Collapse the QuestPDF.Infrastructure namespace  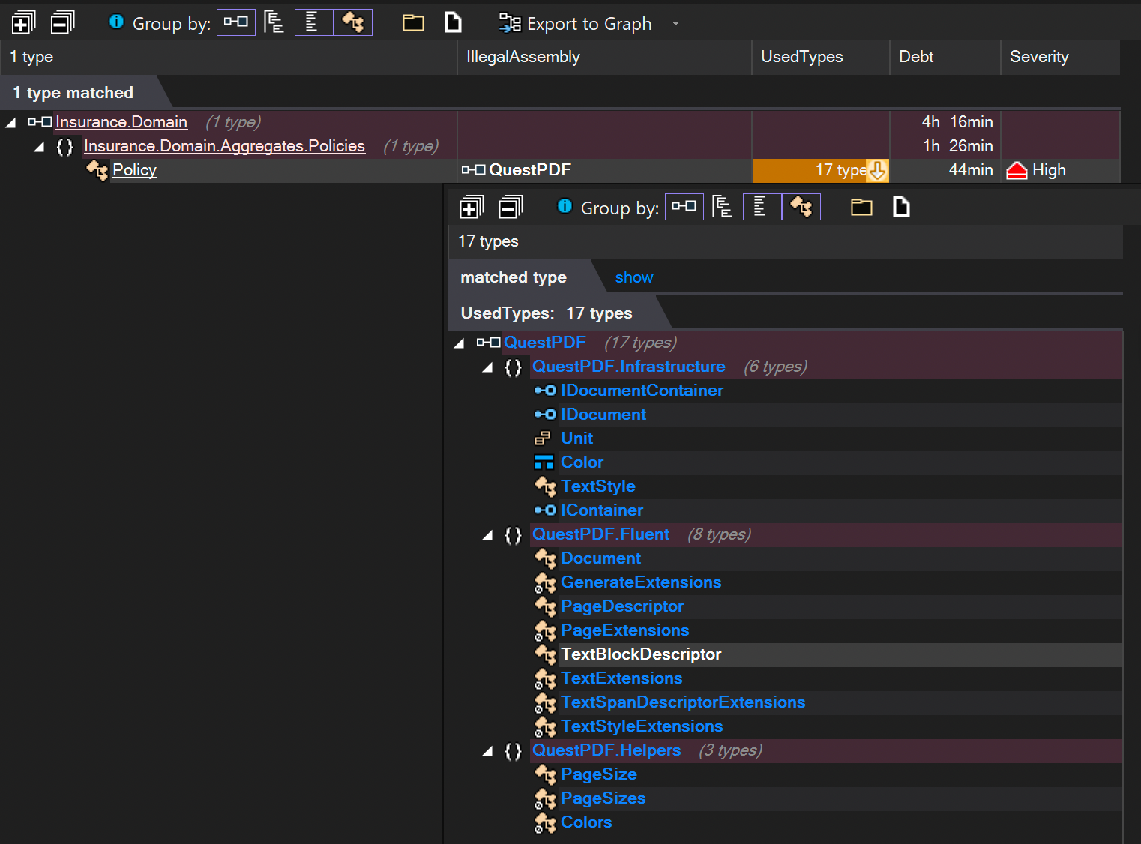(487, 367)
